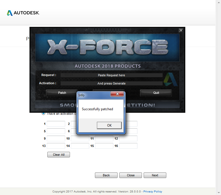Close the X-Force window with its X icon
This screenshot has width=221, height=195.
point(181,31)
